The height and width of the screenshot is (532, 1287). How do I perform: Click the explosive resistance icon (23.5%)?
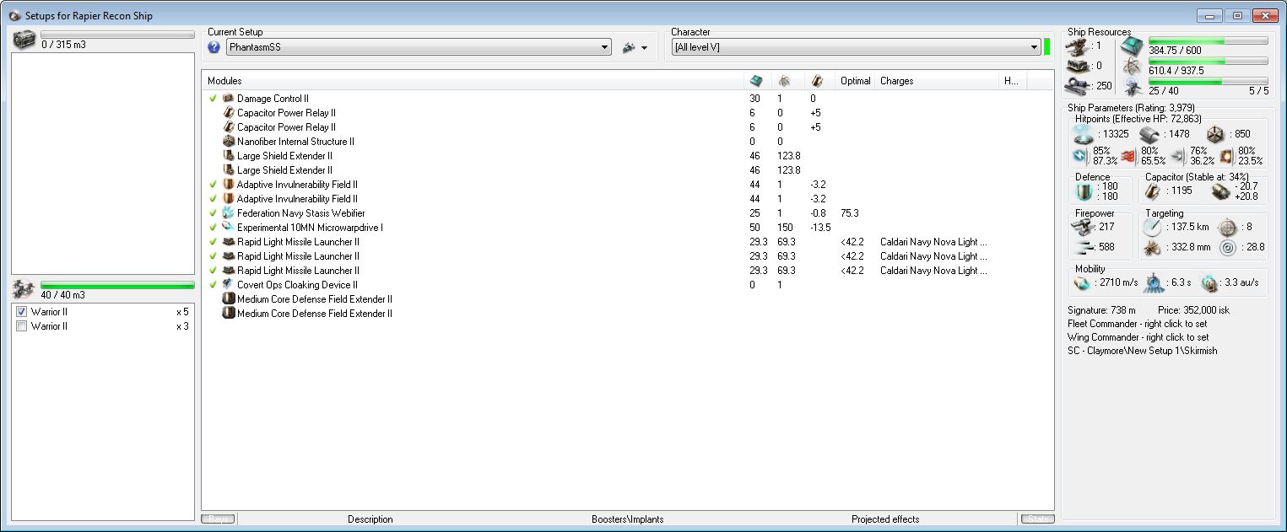coord(1226,155)
